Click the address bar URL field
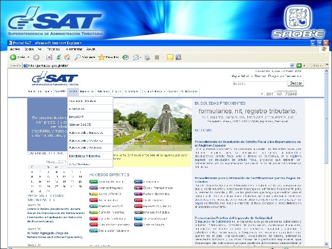This screenshot has width=332, height=249. pos(157,65)
